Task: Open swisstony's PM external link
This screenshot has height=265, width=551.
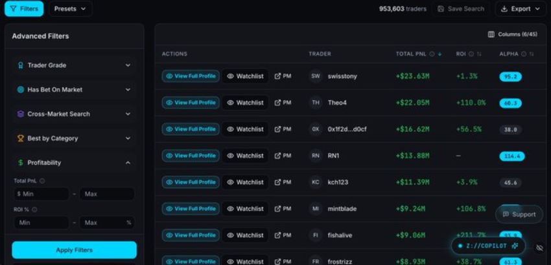Action: pyautogui.click(x=283, y=76)
